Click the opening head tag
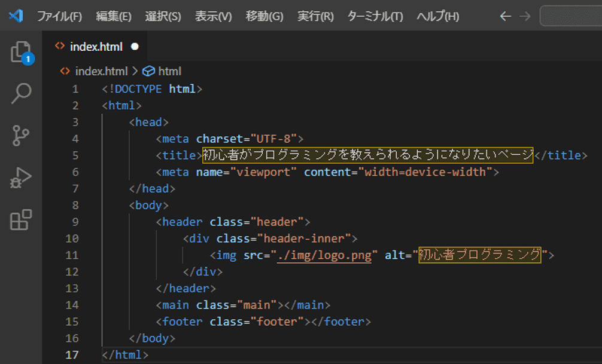This screenshot has height=364, width=602. (x=148, y=122)
